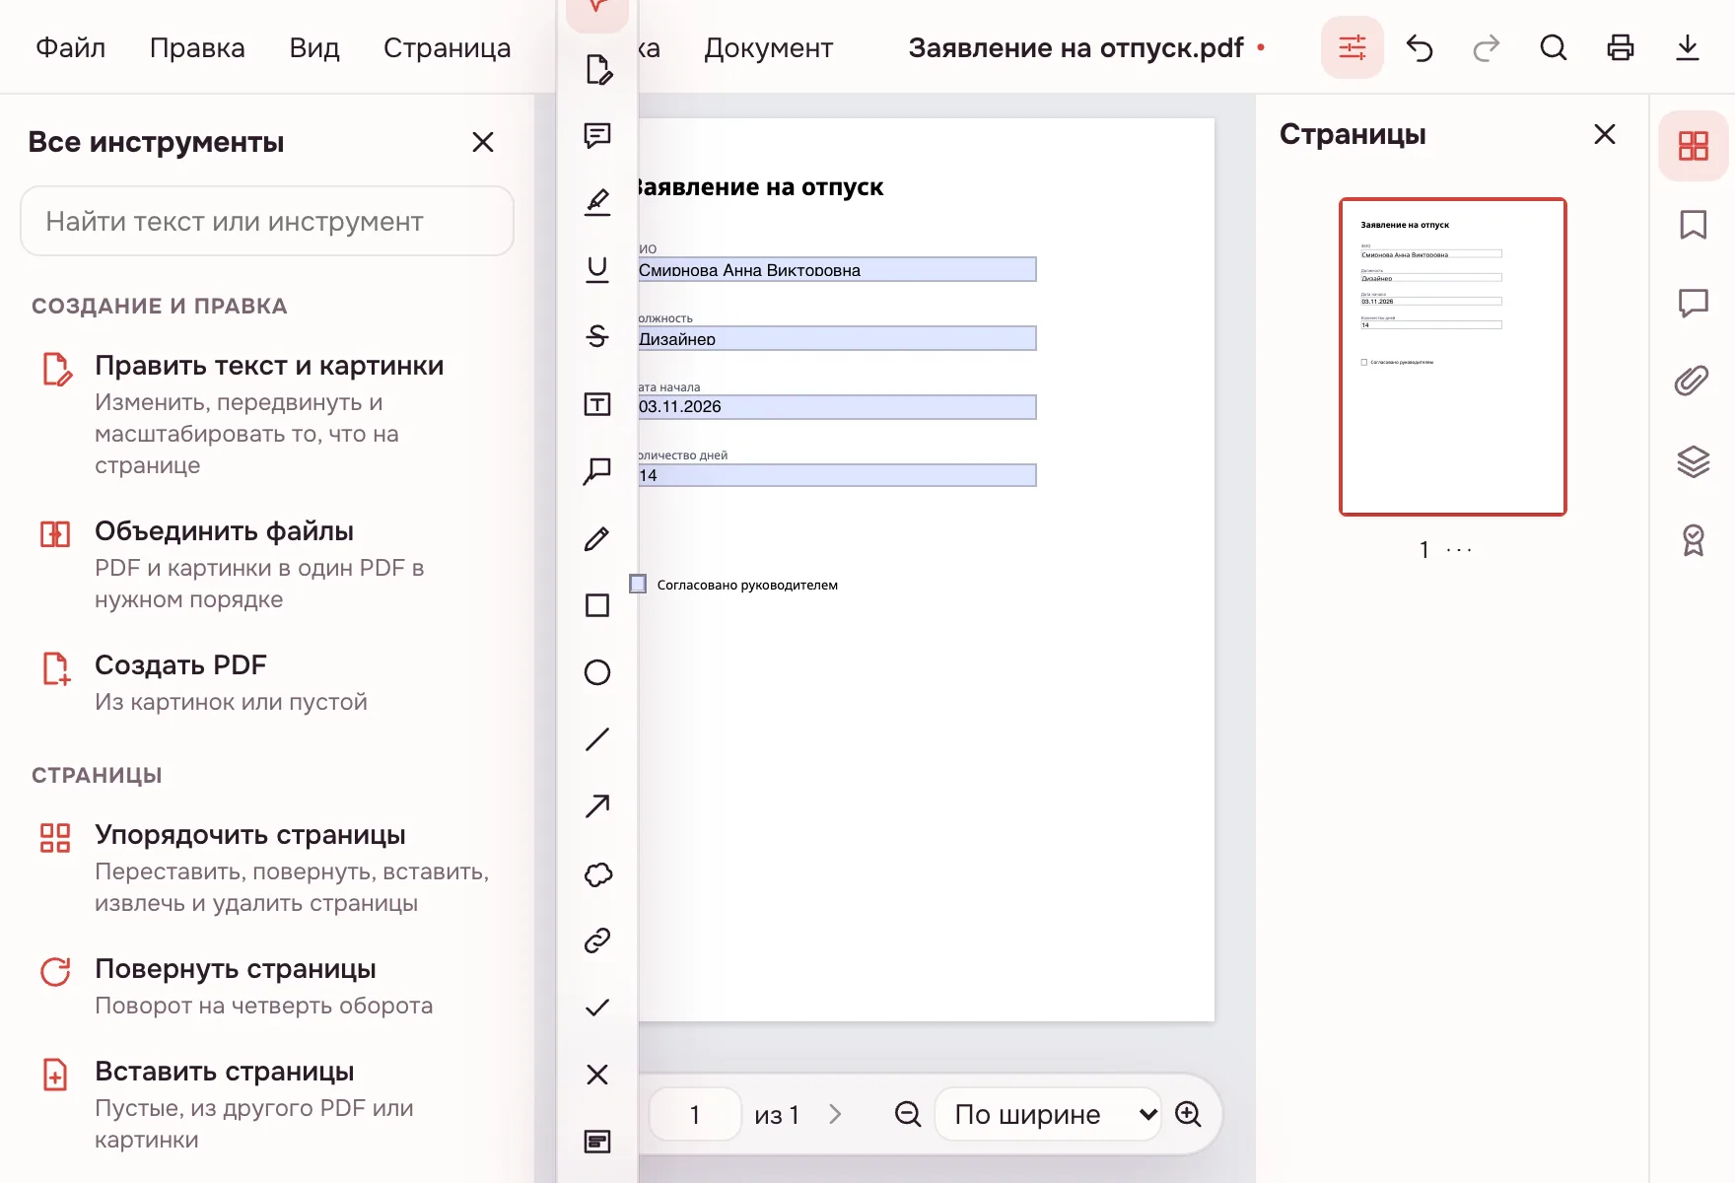Click the file title 'Заявление на отпуск.pdf'
The image size is (1735, 1183).
point(1076,47)
